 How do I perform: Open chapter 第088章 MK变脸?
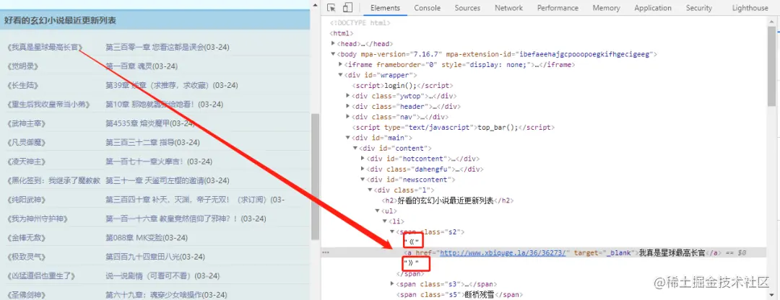(134, 237)
